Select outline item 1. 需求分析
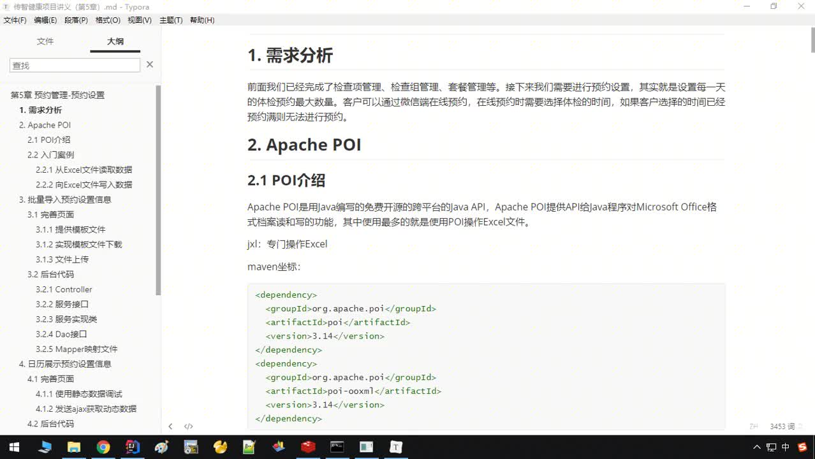This screenshot has height=459, width=815. (40, 110)
